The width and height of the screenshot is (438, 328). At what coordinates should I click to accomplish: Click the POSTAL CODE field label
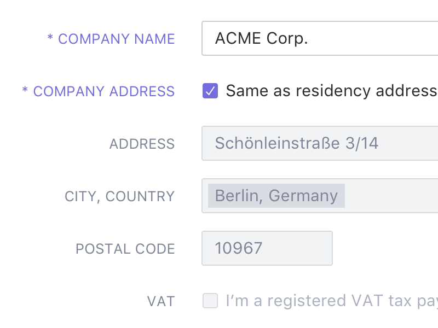point(125,249)
